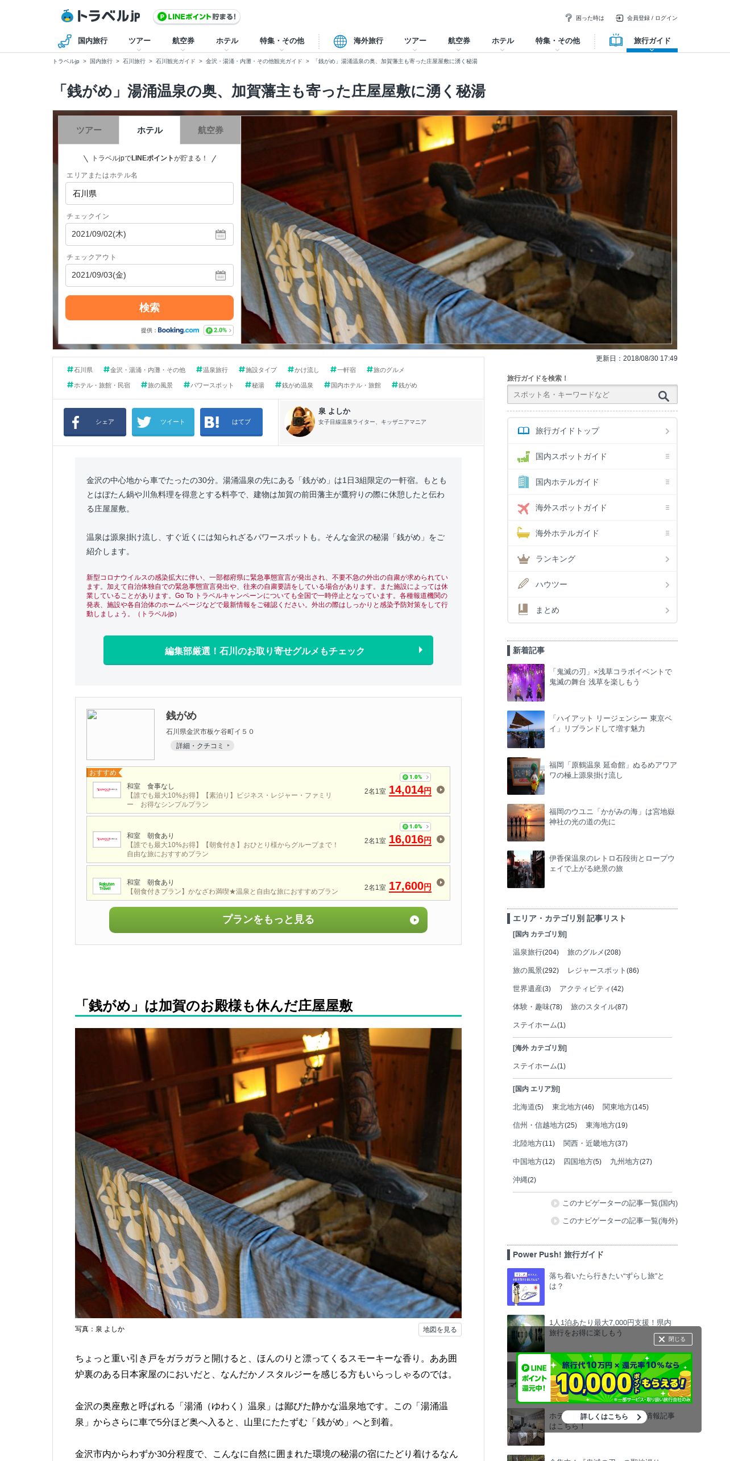Click arrow icon beside 16,016円 plan
The image size is (730, 1461).
click(441, 839)
